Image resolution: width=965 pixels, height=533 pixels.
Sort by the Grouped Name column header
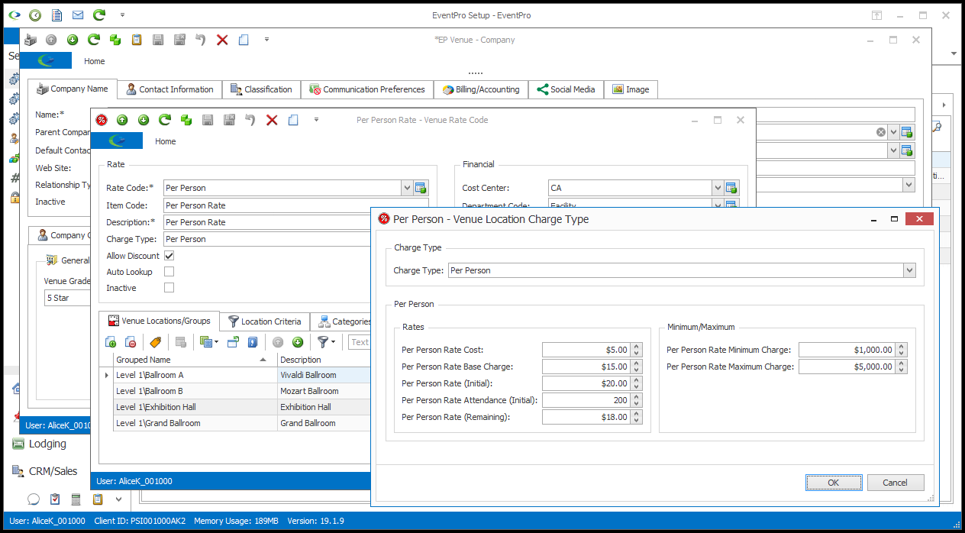click(195, 360)
